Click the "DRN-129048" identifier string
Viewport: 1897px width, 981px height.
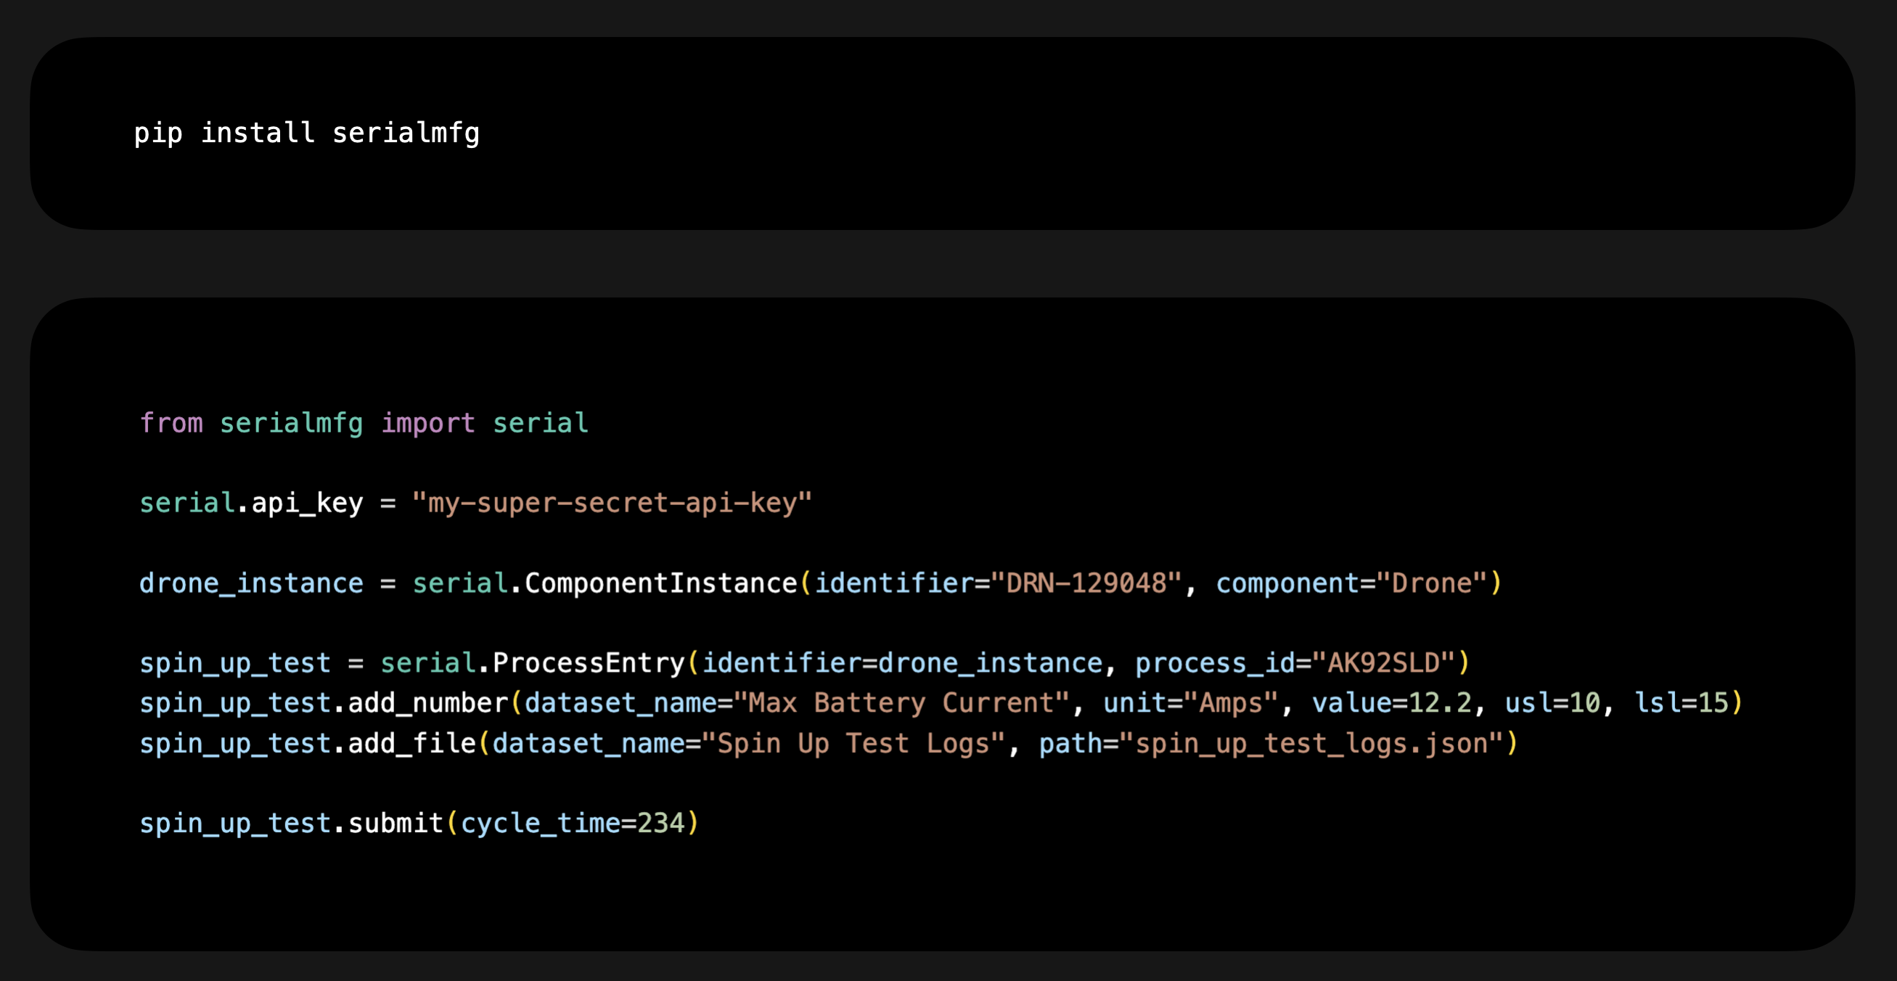click(1086, 583)
